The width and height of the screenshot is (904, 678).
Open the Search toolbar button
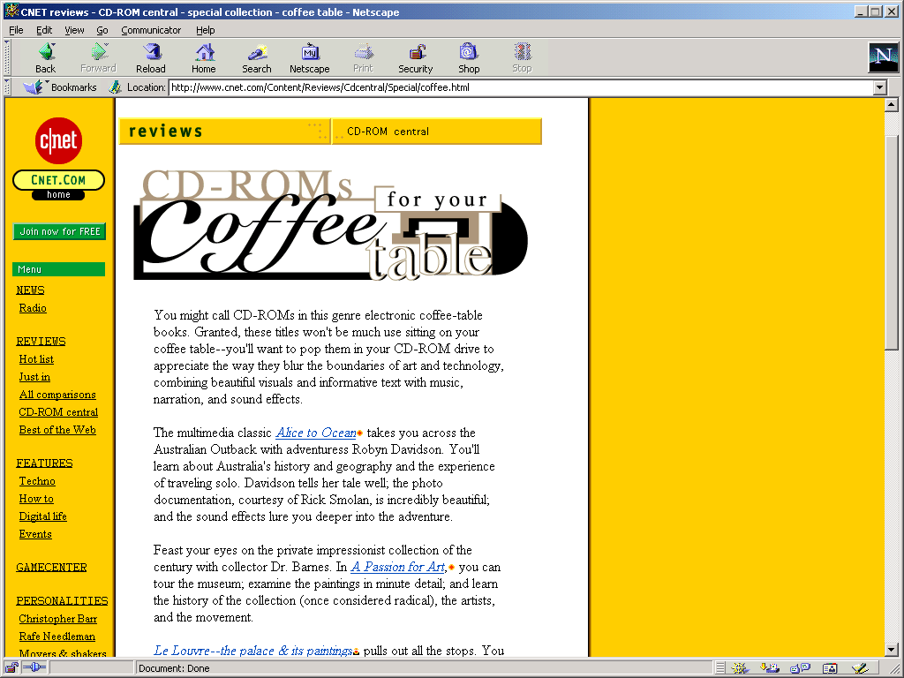coord(257,58)
